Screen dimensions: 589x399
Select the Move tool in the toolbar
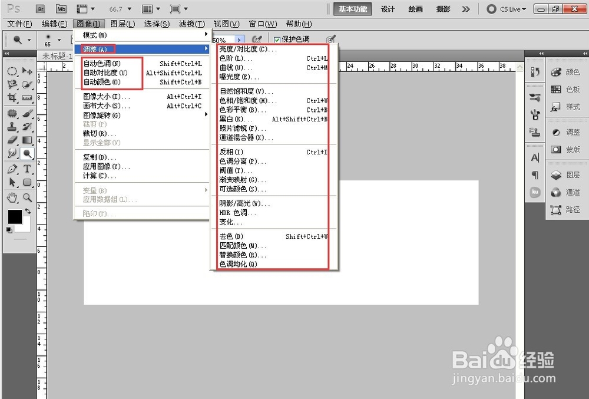tap(27, 72)
